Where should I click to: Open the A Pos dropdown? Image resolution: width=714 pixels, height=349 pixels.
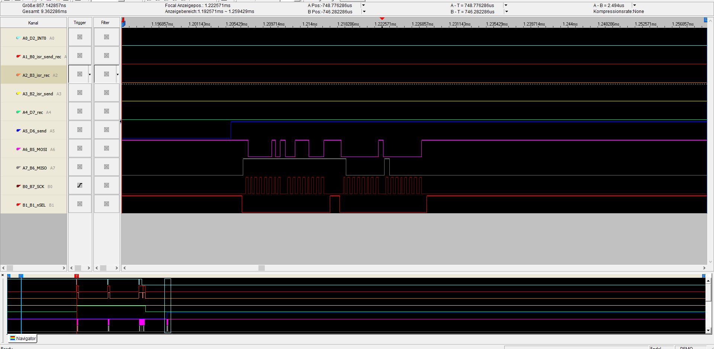coord(363,5)
